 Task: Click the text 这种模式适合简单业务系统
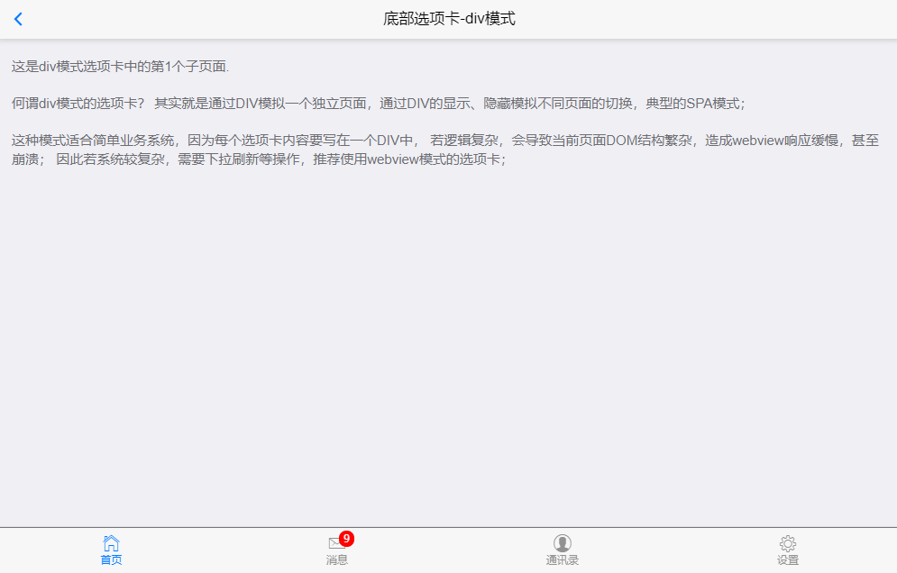coord(93,141)
